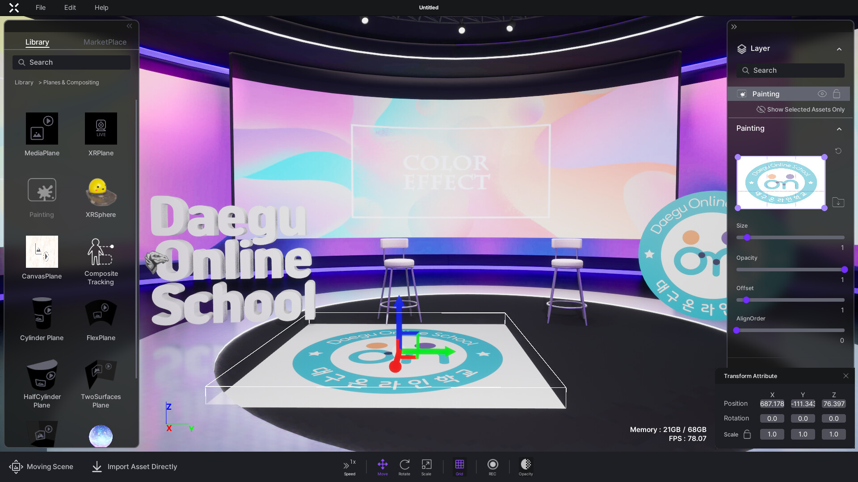Image resolution: width=858 pixels, height=482 pixels.
Task: Open the Library breadcrumb link
Action: tap(24, 82)
